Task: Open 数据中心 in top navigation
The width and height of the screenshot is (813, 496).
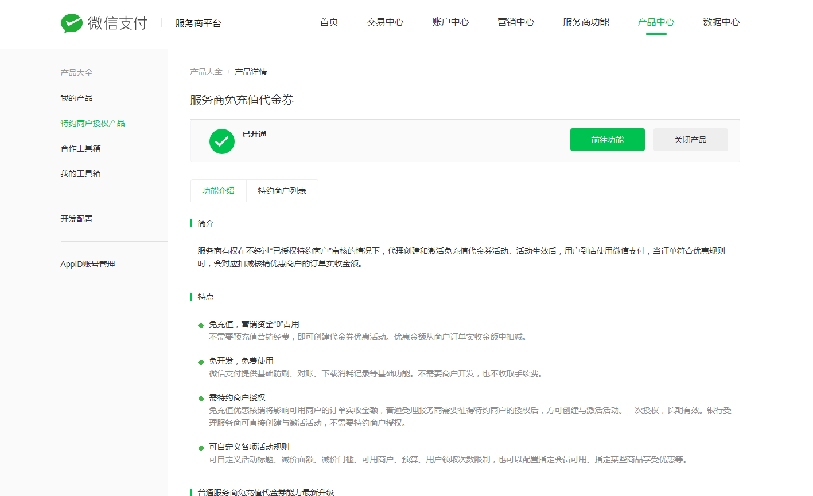Action: pyautogui.click(x=721, y=22)
